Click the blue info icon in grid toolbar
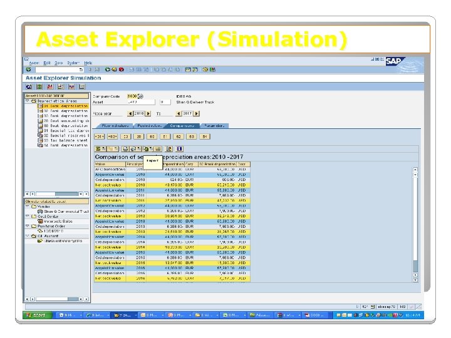This screenshot has height=338, width=451. point(179,149)
